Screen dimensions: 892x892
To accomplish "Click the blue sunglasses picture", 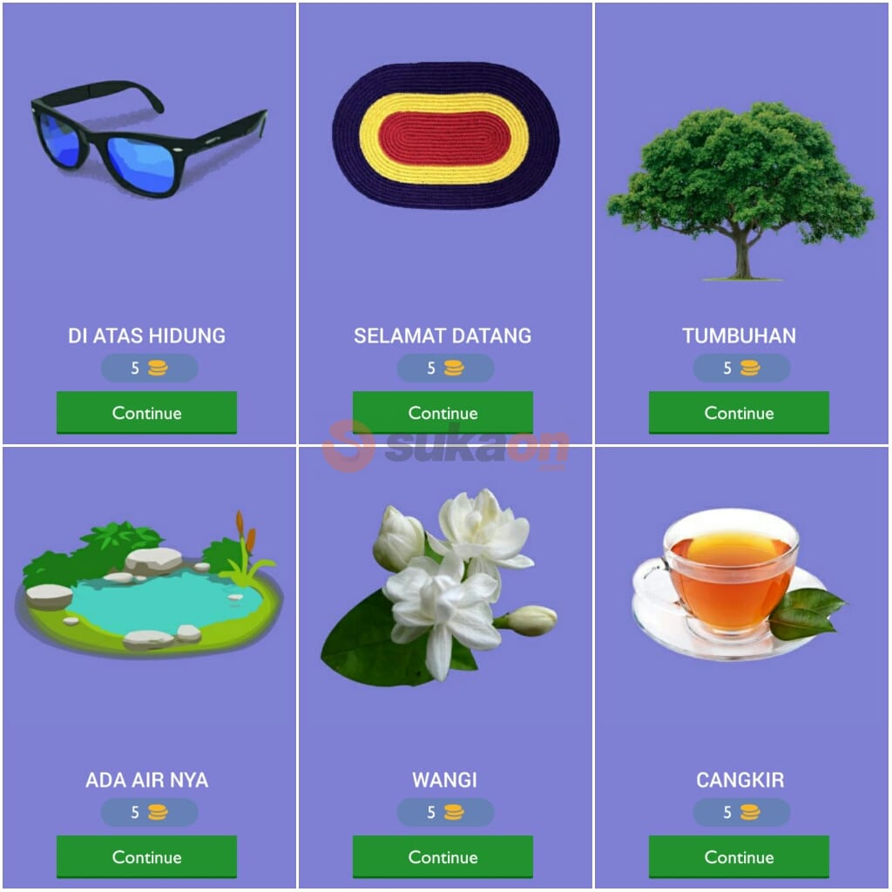I will click(148, 139).
